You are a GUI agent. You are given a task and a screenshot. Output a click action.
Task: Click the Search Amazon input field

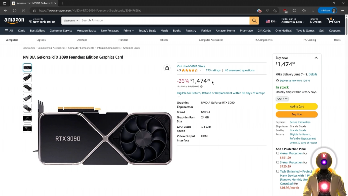pyautogui.click(x=165, y=20)
